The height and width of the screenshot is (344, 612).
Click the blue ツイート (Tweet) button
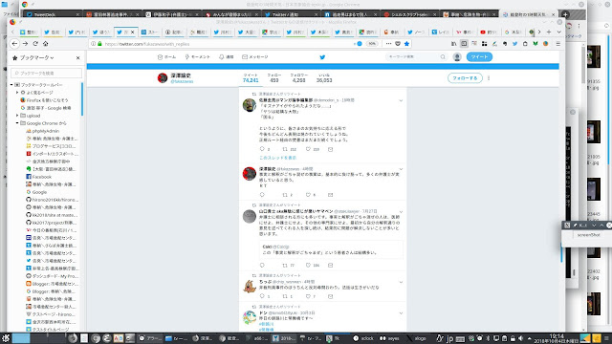479,57
